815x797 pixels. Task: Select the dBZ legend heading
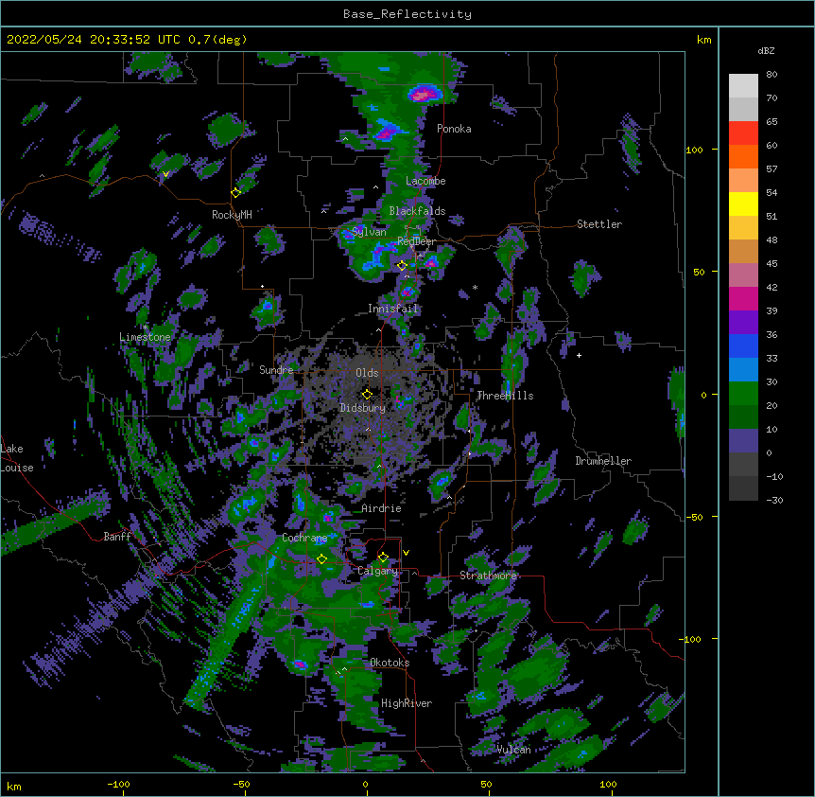[766, 51]
